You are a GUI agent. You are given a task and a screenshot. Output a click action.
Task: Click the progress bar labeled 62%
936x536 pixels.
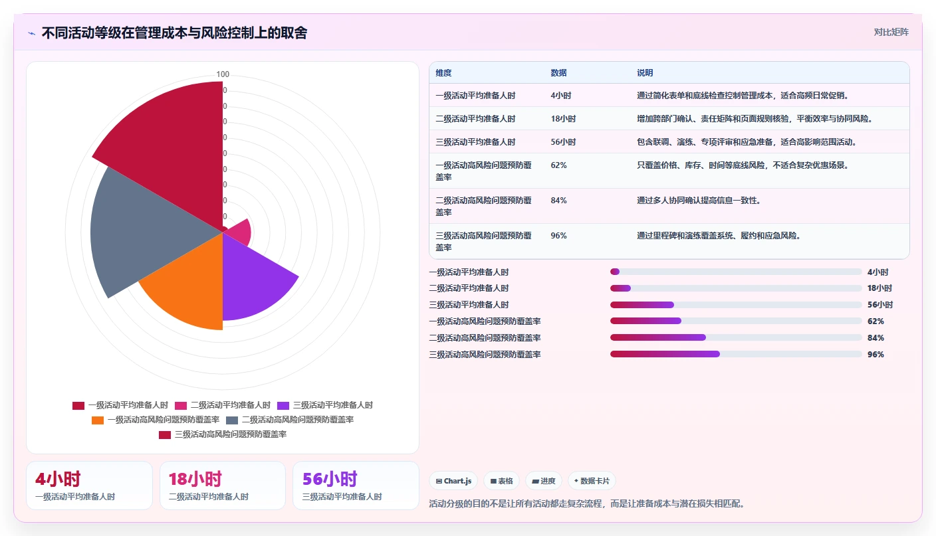[x=736, y=321]
